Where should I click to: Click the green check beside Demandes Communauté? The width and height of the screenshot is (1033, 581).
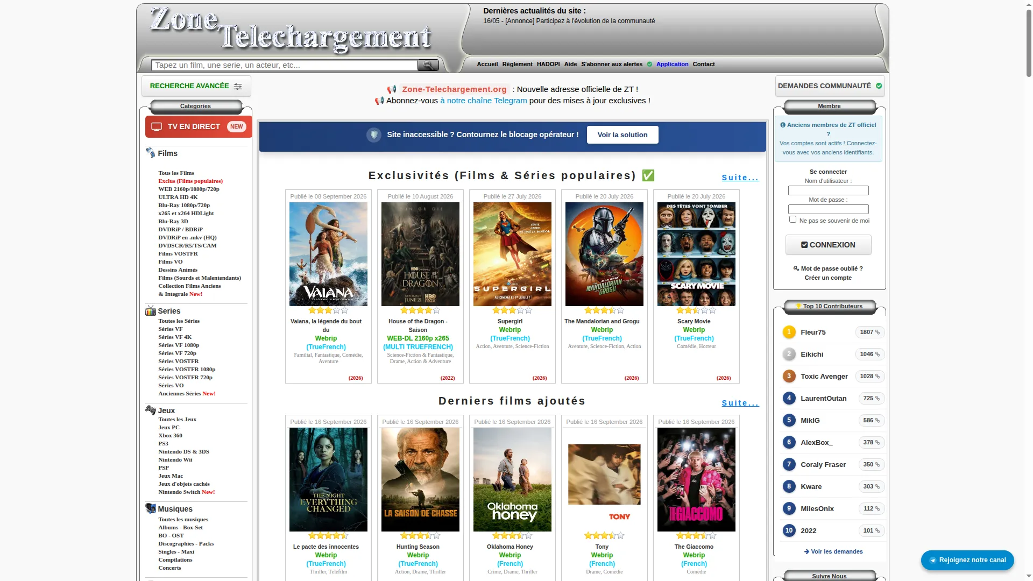click(879, 86)
